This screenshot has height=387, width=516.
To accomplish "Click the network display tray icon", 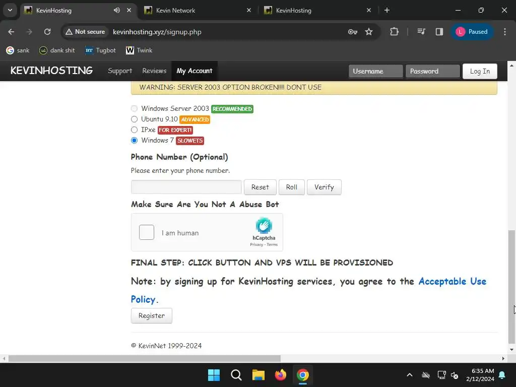I will (441, 375).
